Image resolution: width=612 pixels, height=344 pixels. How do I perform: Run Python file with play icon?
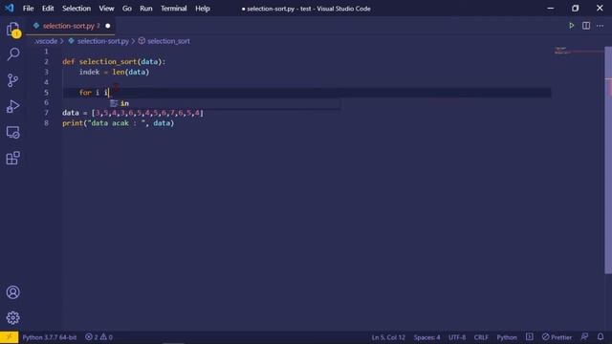(572, 26)
